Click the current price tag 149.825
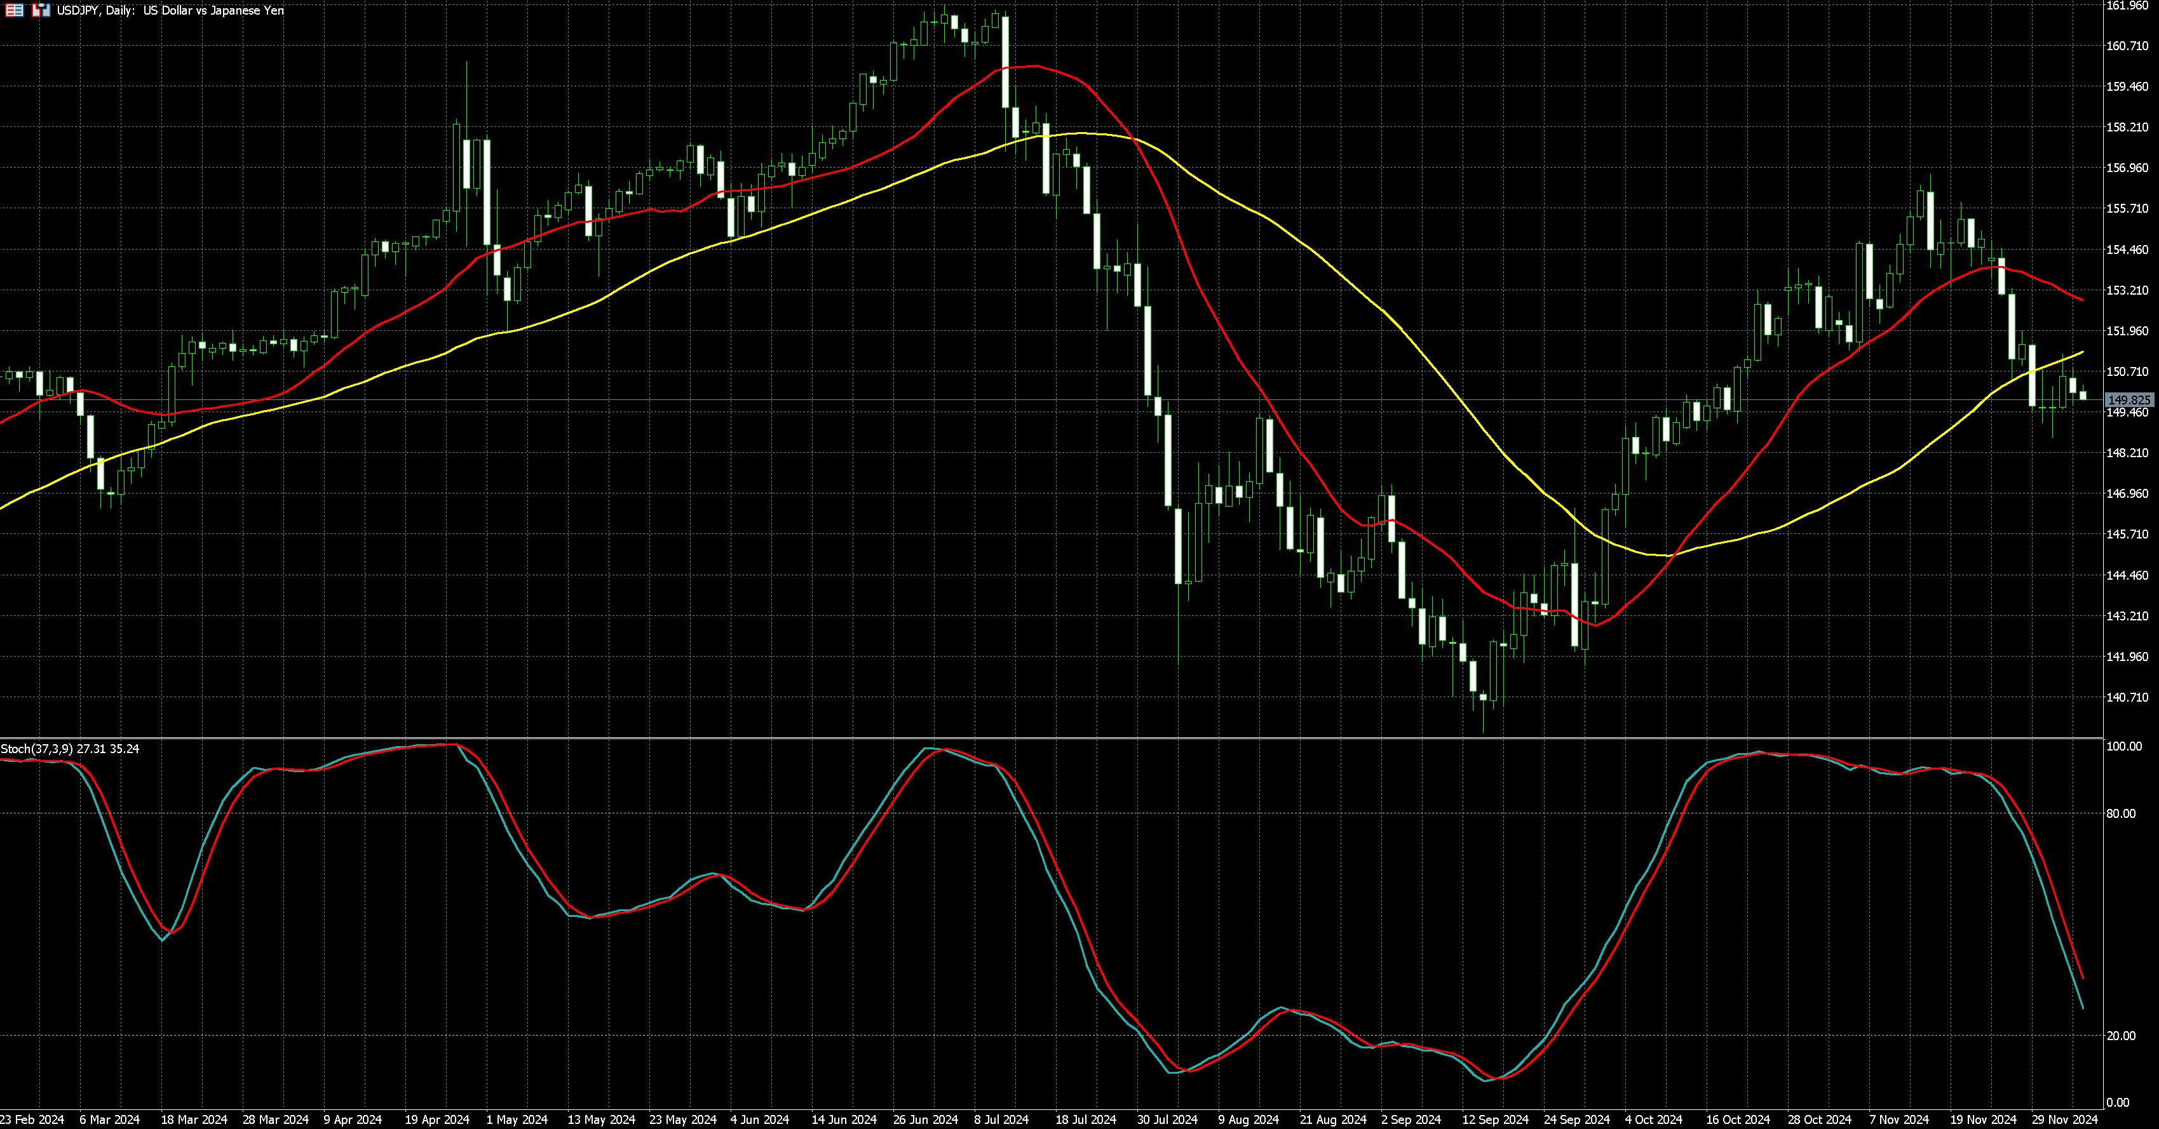 coord(2129,400)
